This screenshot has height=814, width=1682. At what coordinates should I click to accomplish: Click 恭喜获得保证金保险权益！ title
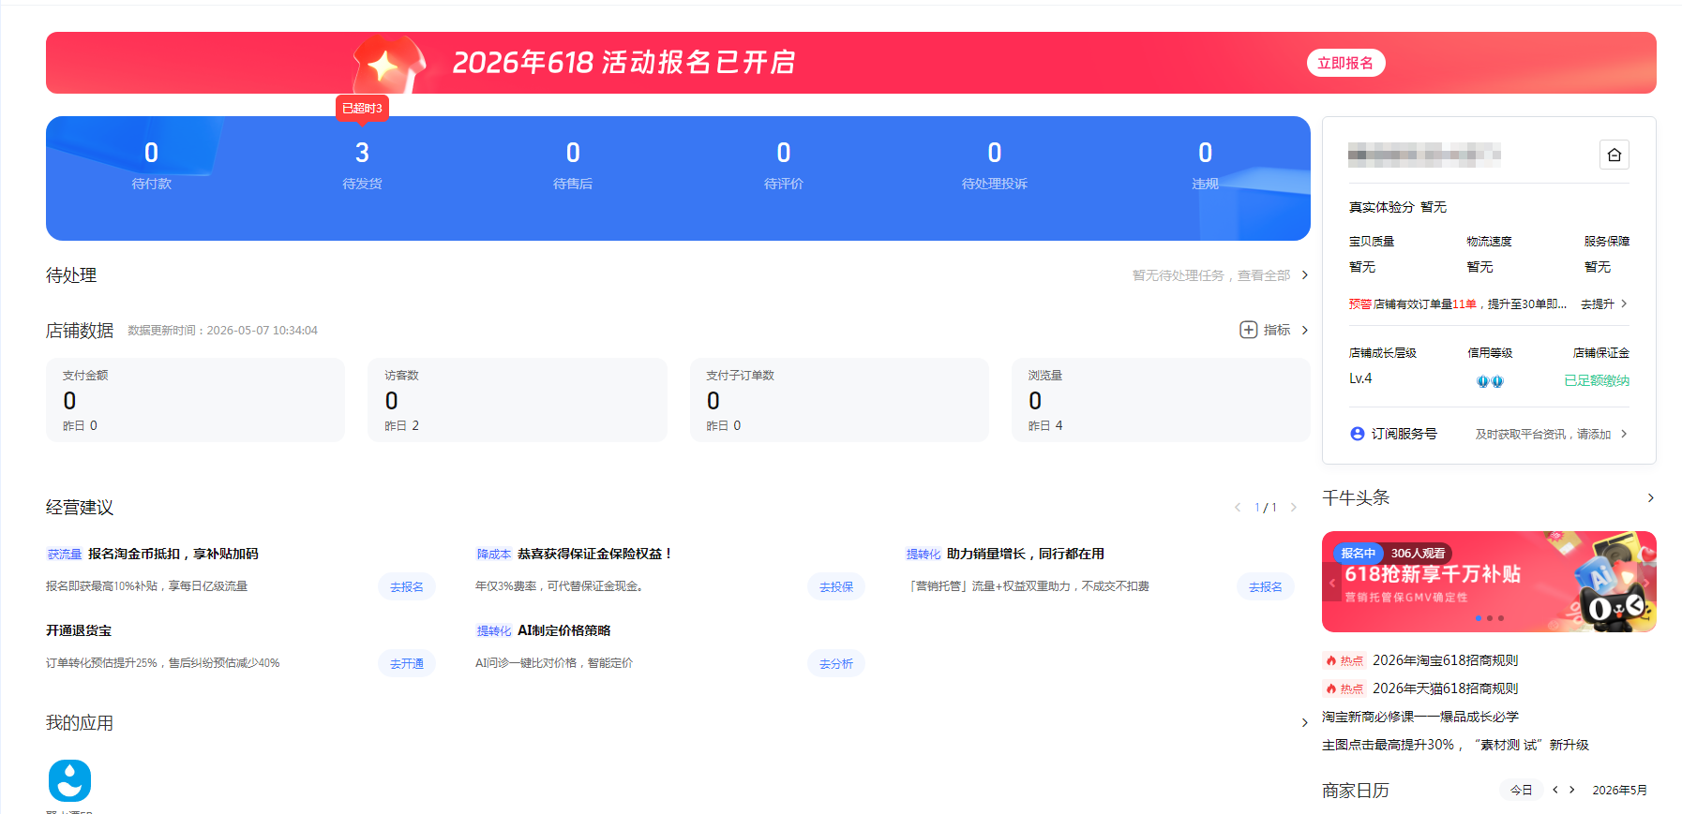[596, 554]
